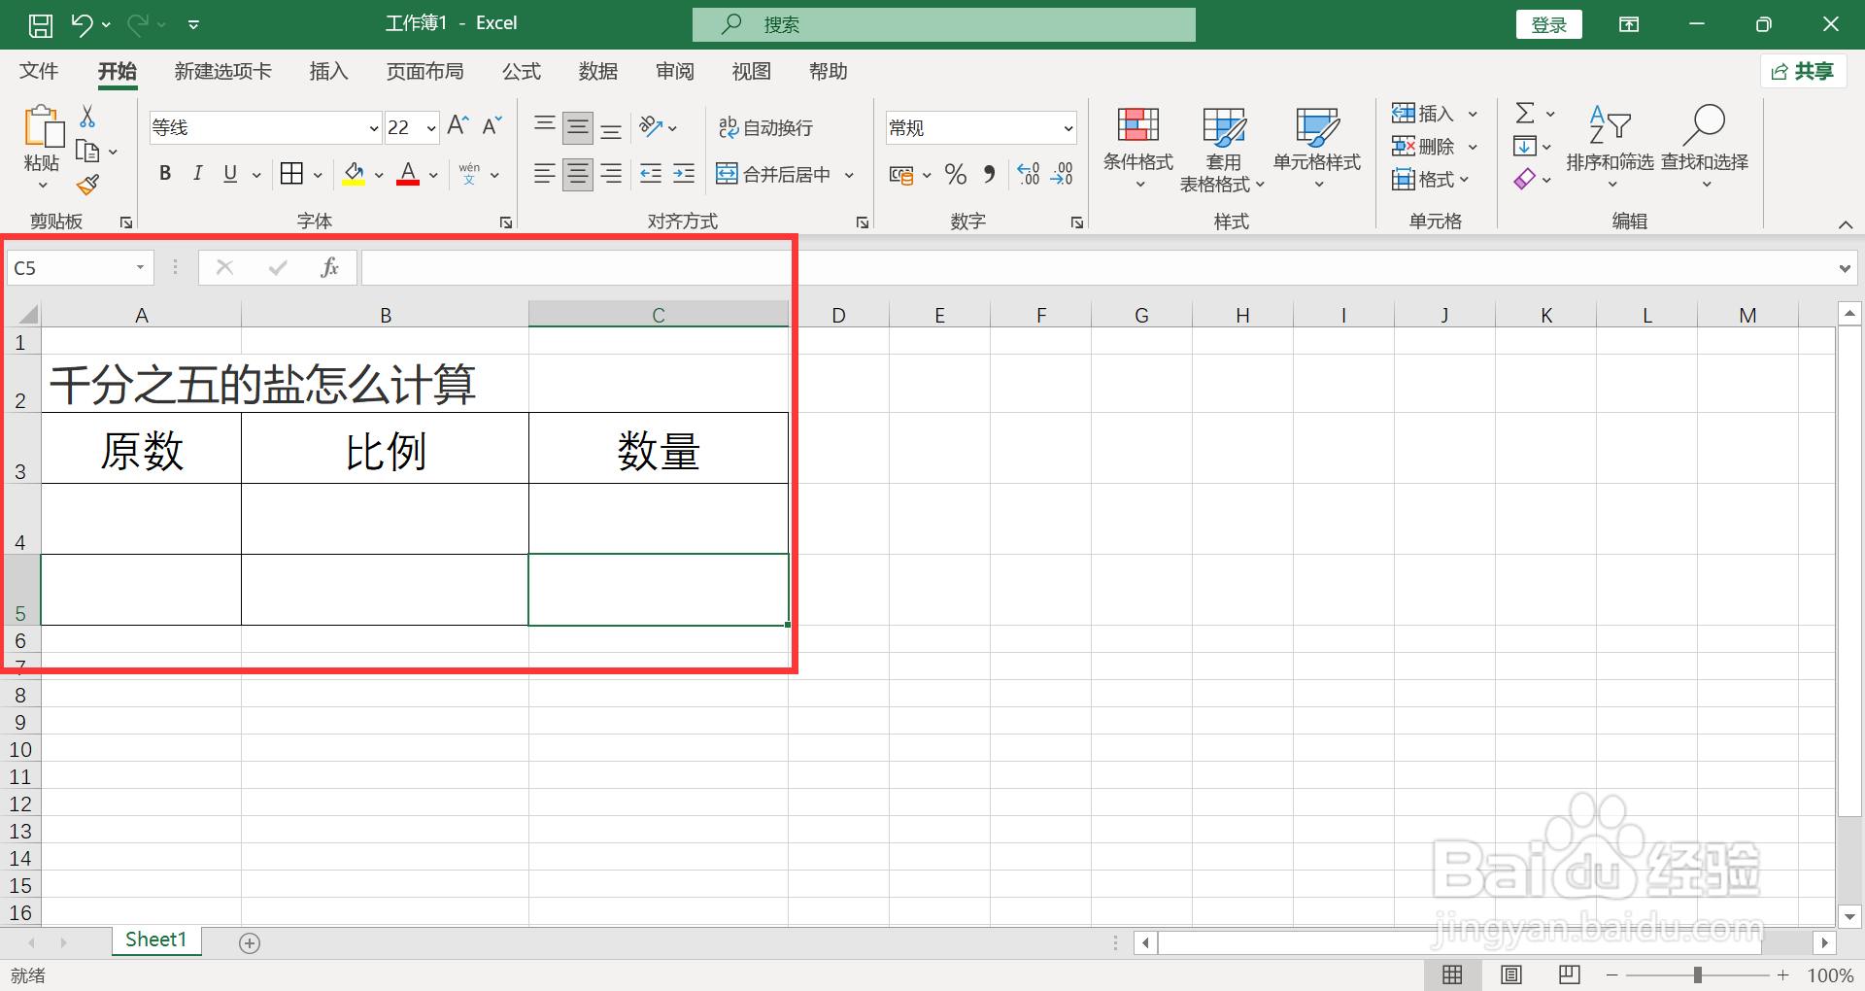Image resolution: width=1865 pixels, height=991 pixels.
Task: Click the Decrease Indent icon
Action: click(x=651, y=174)
